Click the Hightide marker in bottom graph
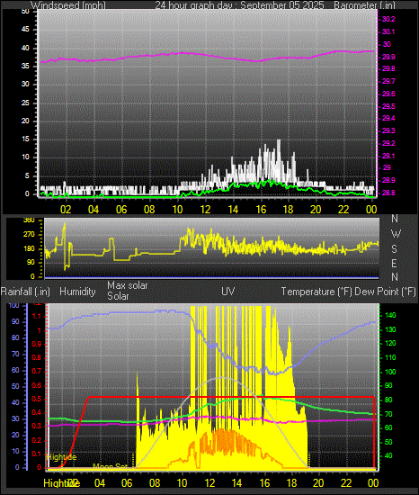The height and width of the screenshot is (495, 419). (x=61, y=457)
